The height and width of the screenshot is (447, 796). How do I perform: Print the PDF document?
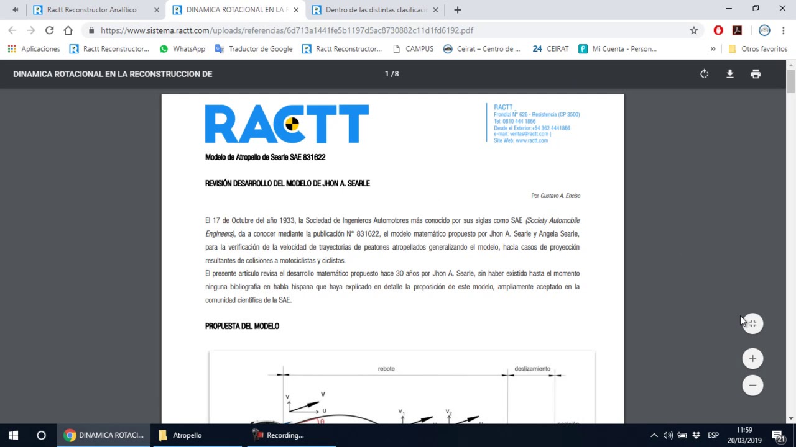[756, 74]
